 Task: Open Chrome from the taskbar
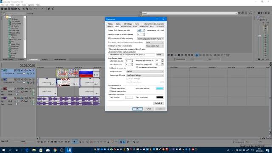55,150
